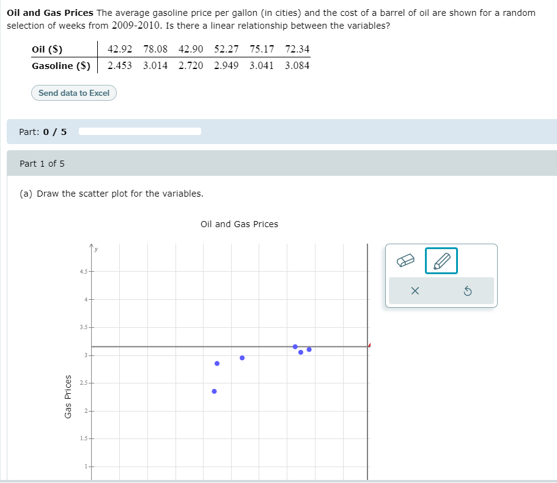Select the pencil drawing tool

pos(441,261)
